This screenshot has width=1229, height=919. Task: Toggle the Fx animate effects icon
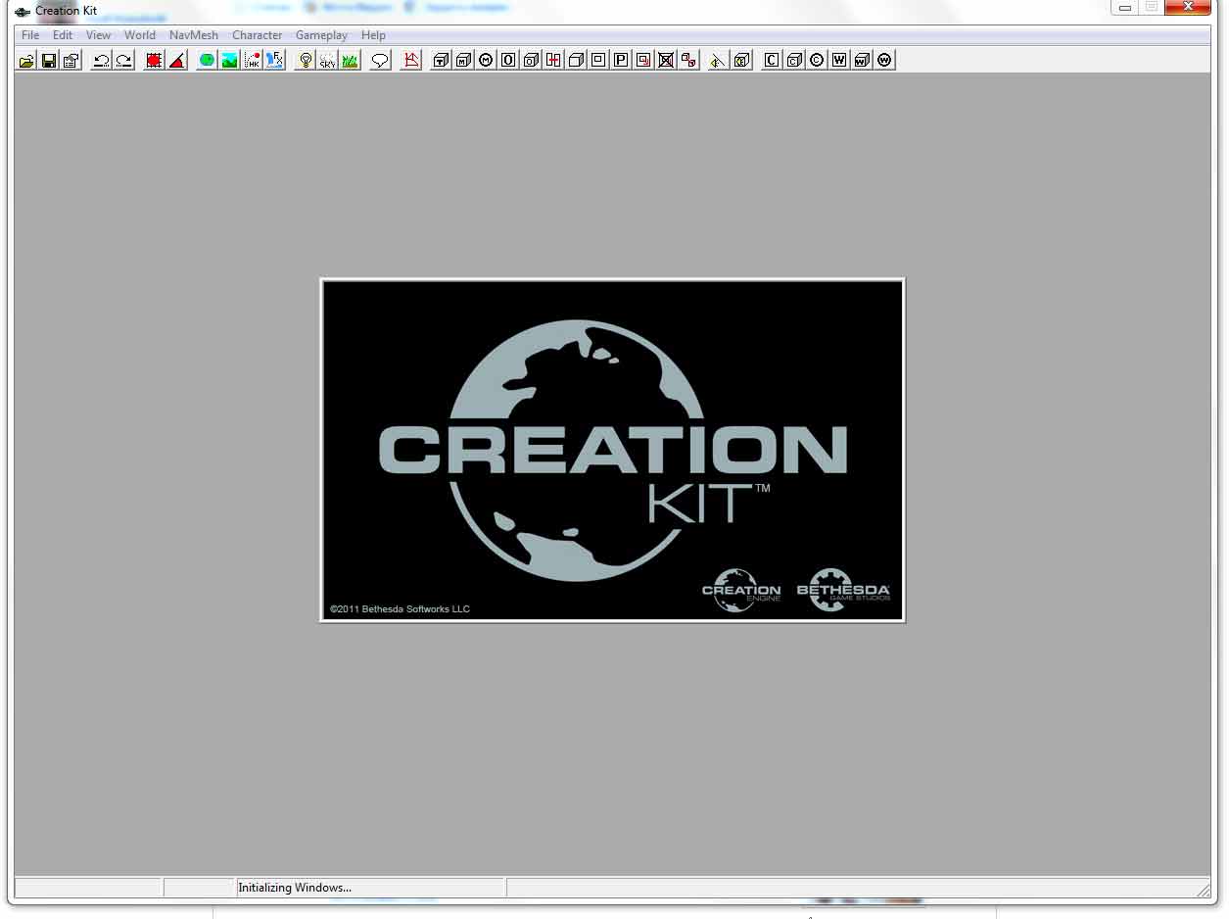pos(274,61)
